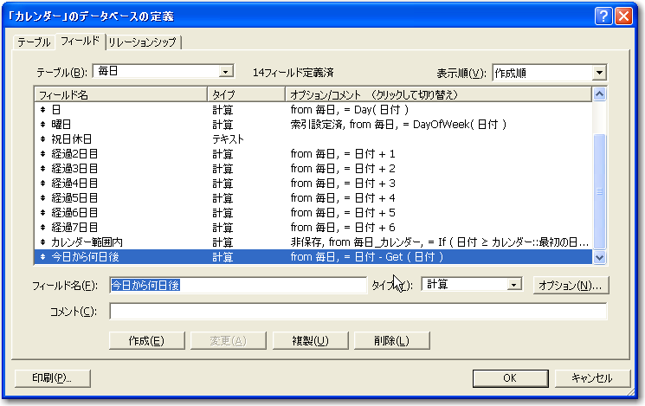Click the オプション(N)... button

point(570,285)
